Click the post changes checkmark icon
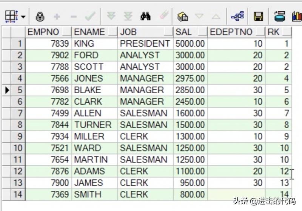Screen dimensions: 302x211 click(90, 17)
